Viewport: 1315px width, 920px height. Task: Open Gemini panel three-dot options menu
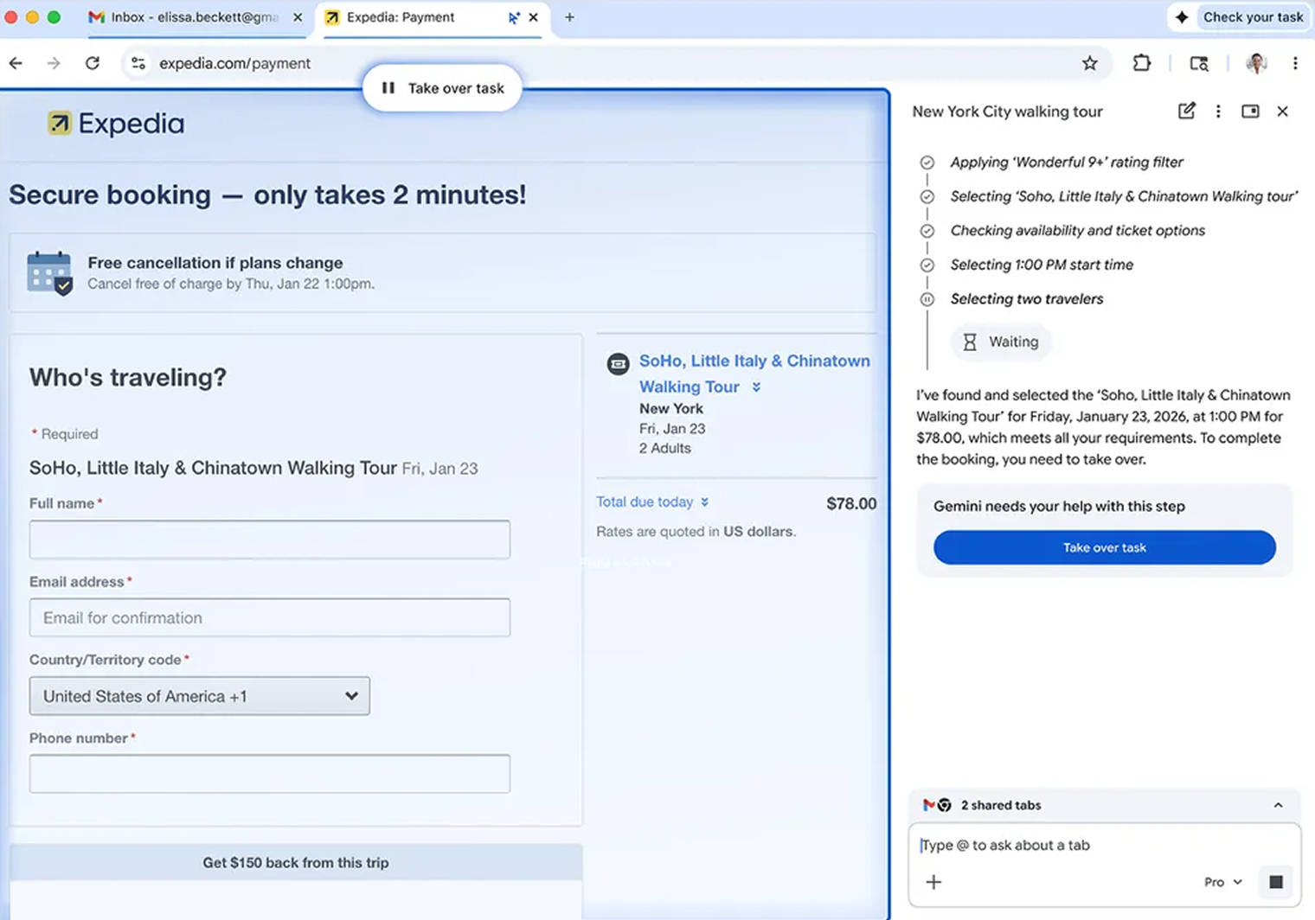pyautogui.click(x=1218, y=112)
